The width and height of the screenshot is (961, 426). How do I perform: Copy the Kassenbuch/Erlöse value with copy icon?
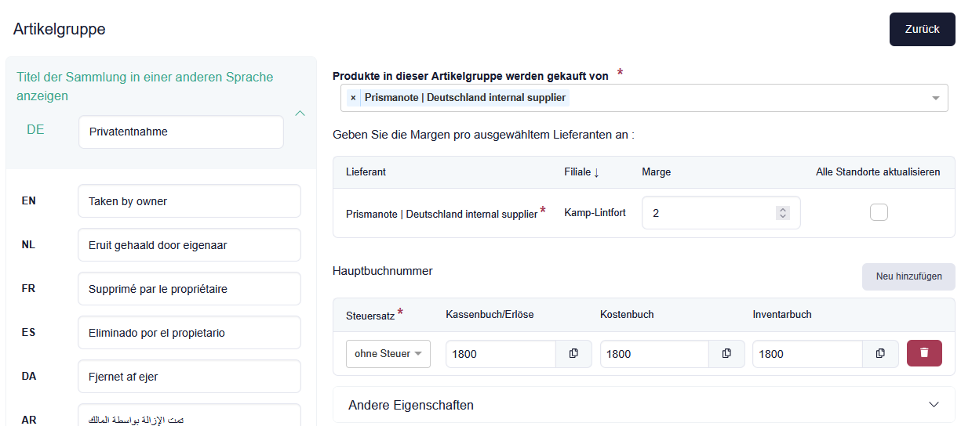coord(573,354)
